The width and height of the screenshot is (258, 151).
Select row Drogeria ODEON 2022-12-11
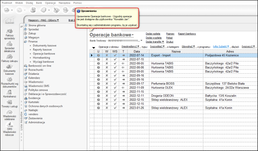(x=174, y=96)
